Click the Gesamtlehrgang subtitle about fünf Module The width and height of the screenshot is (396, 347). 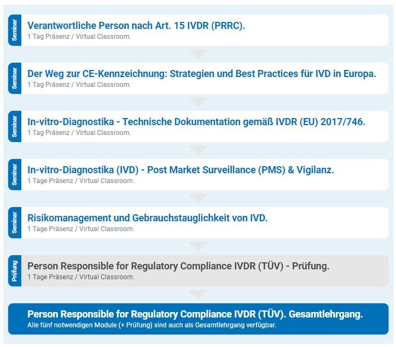pos(152,325)
